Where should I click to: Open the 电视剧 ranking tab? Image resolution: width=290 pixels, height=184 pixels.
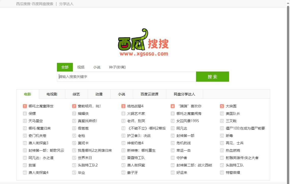pos(52,94)
